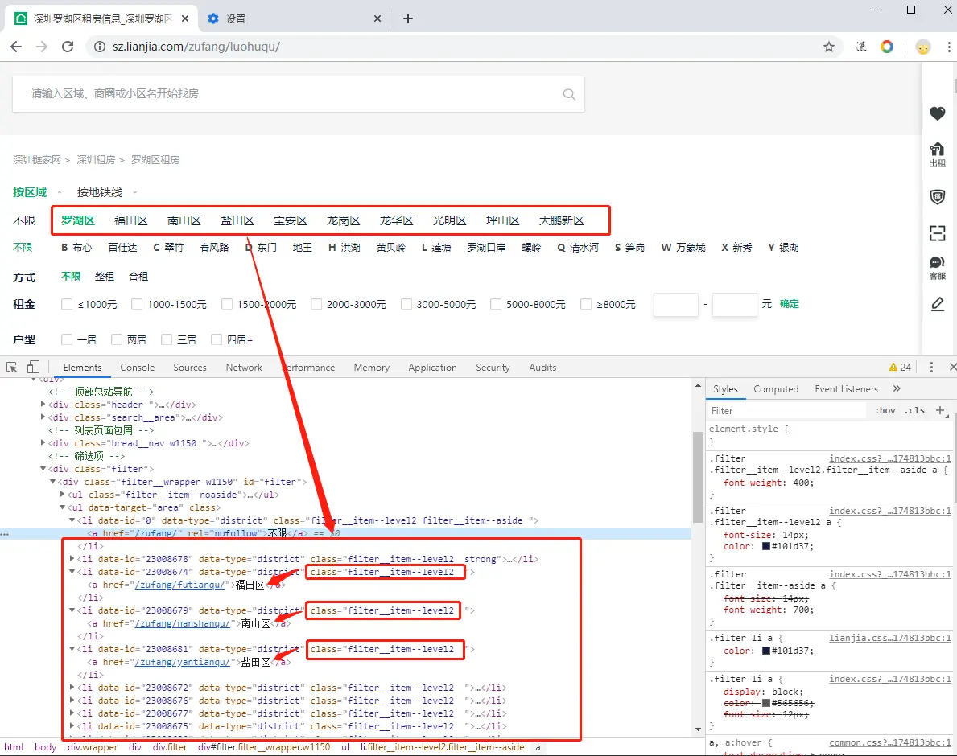
Task: Click the shield icon in sidebar
Action: (938, 197)
